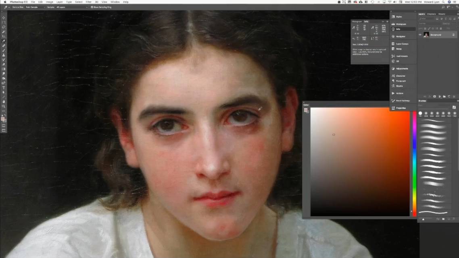Select the Zoom tool
The image size is (459, 258).
(x=4, y=106)
